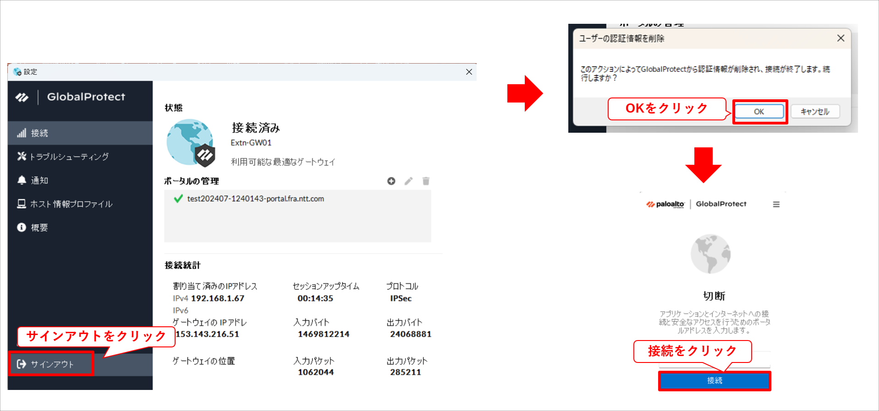Click the gateway IP 153.143.216.51
Image resolution: width=879 pixels, height=411 pixels.
coord(207,334)
